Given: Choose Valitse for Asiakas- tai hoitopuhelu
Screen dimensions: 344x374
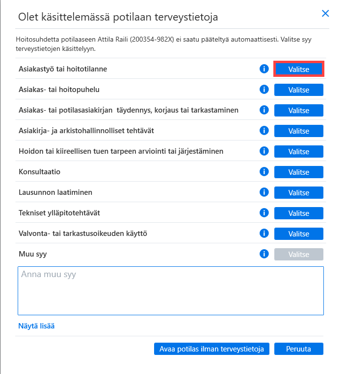Looking at the screenshot, I should pos(298,90).
